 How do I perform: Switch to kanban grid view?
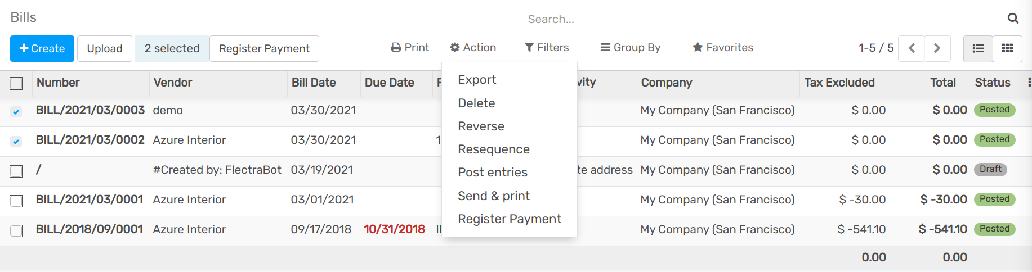coord(1007,48)
